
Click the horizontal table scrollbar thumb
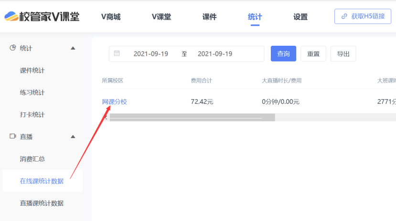(x=192, y=117)
